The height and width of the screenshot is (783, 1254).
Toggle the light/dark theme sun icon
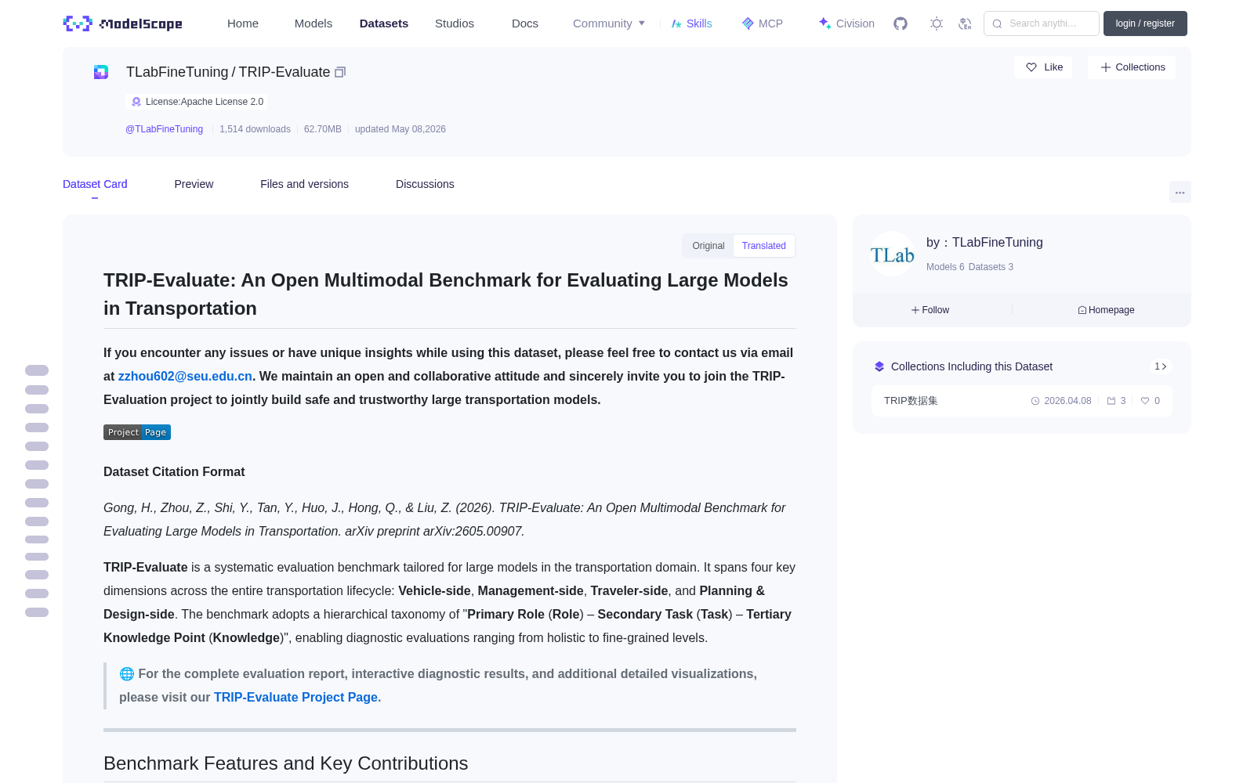[937, 23]
